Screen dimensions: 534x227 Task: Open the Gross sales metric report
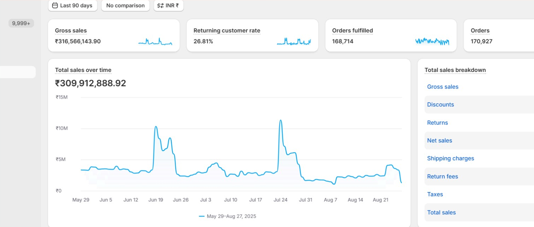pos(70,30)
